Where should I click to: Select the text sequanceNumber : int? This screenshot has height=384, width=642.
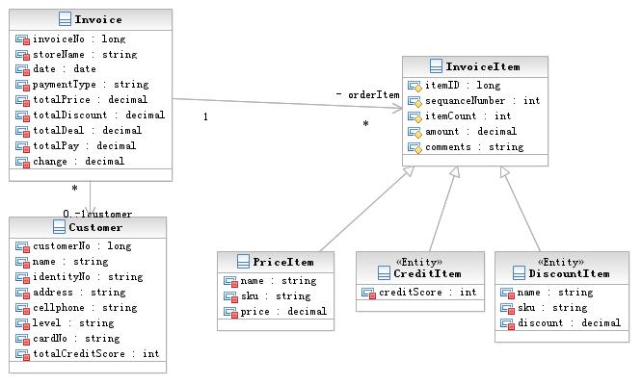(x=483, y=101)
